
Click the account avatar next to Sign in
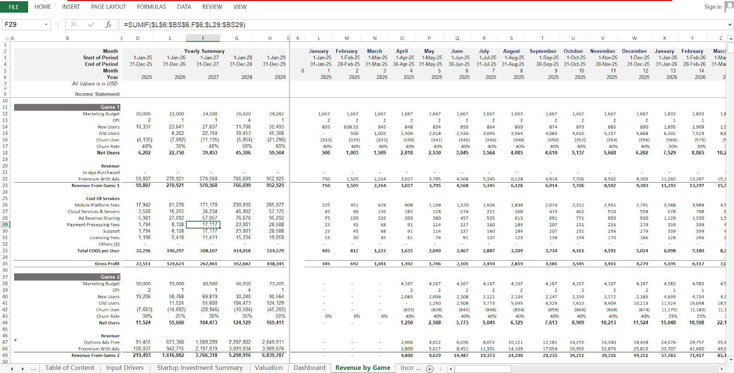pyautogui.click(x=729, y=6)
